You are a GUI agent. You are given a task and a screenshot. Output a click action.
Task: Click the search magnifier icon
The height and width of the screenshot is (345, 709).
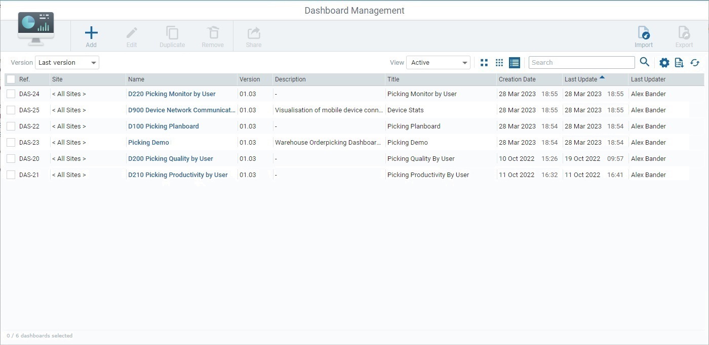(x=644, y=62)
